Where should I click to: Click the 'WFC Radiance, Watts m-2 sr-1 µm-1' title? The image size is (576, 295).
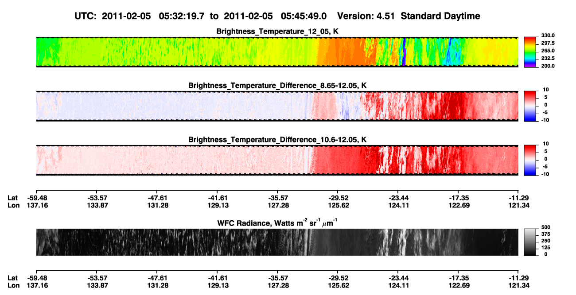(x=277, y=222)
